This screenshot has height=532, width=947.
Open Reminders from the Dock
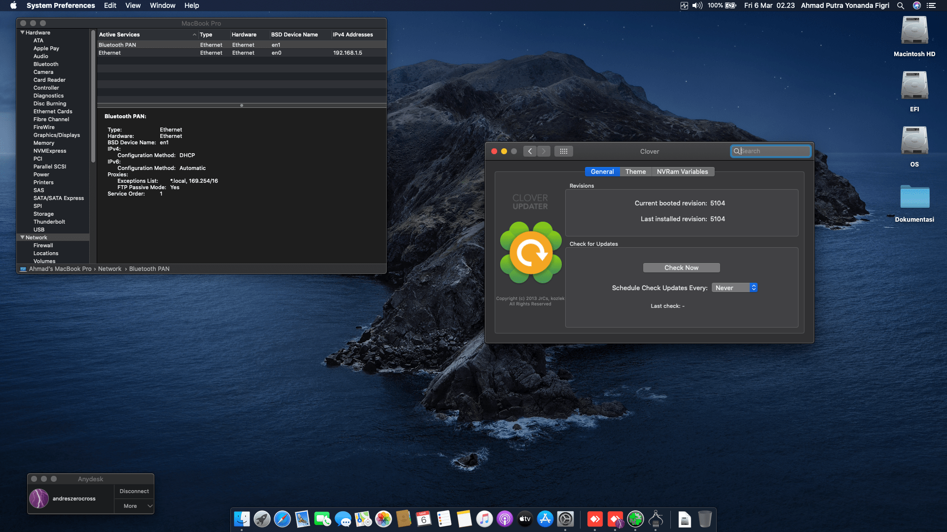click(444, 519)
